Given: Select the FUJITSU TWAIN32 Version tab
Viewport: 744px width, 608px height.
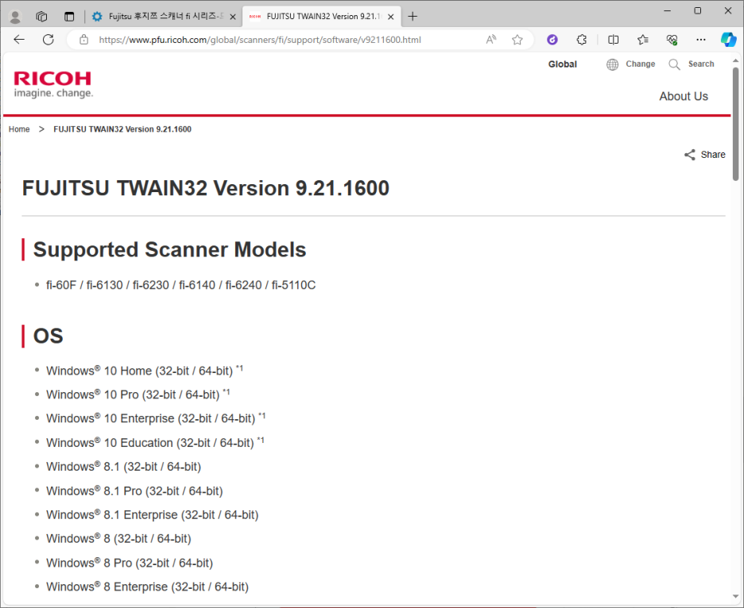Looking at the screenshot, I should tap(322, 17).
